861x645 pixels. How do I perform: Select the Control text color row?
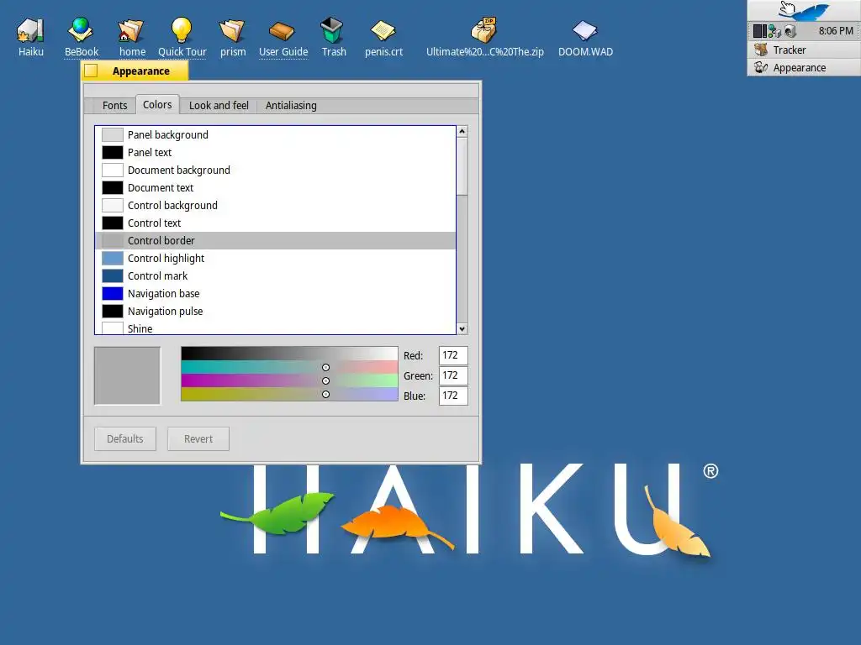pos(275,223)
